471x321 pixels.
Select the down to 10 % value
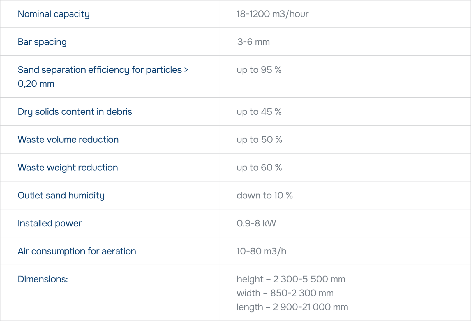point(264,195)
